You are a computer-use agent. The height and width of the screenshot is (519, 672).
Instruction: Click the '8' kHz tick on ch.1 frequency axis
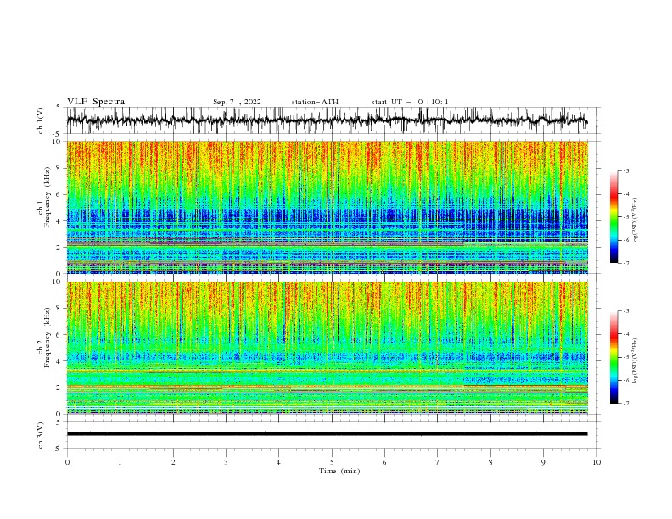[x=59, y=168]
